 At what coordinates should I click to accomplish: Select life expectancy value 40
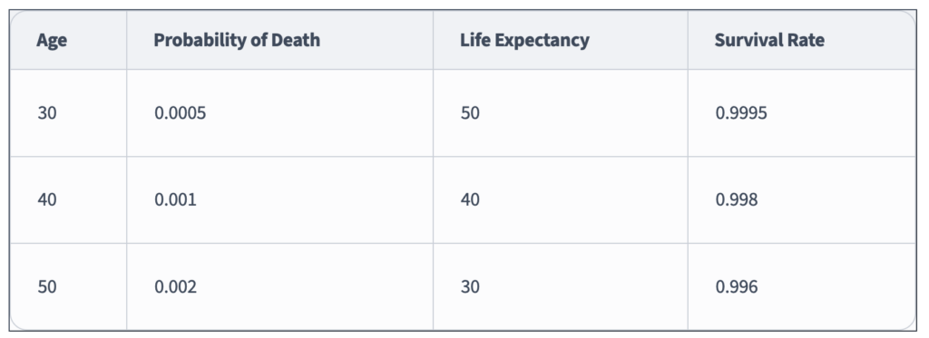(x=561, y=200)
